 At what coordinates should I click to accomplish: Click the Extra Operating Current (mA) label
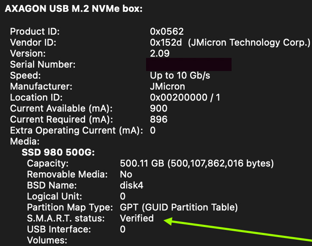pyautogui.click(x=76, y=131)
